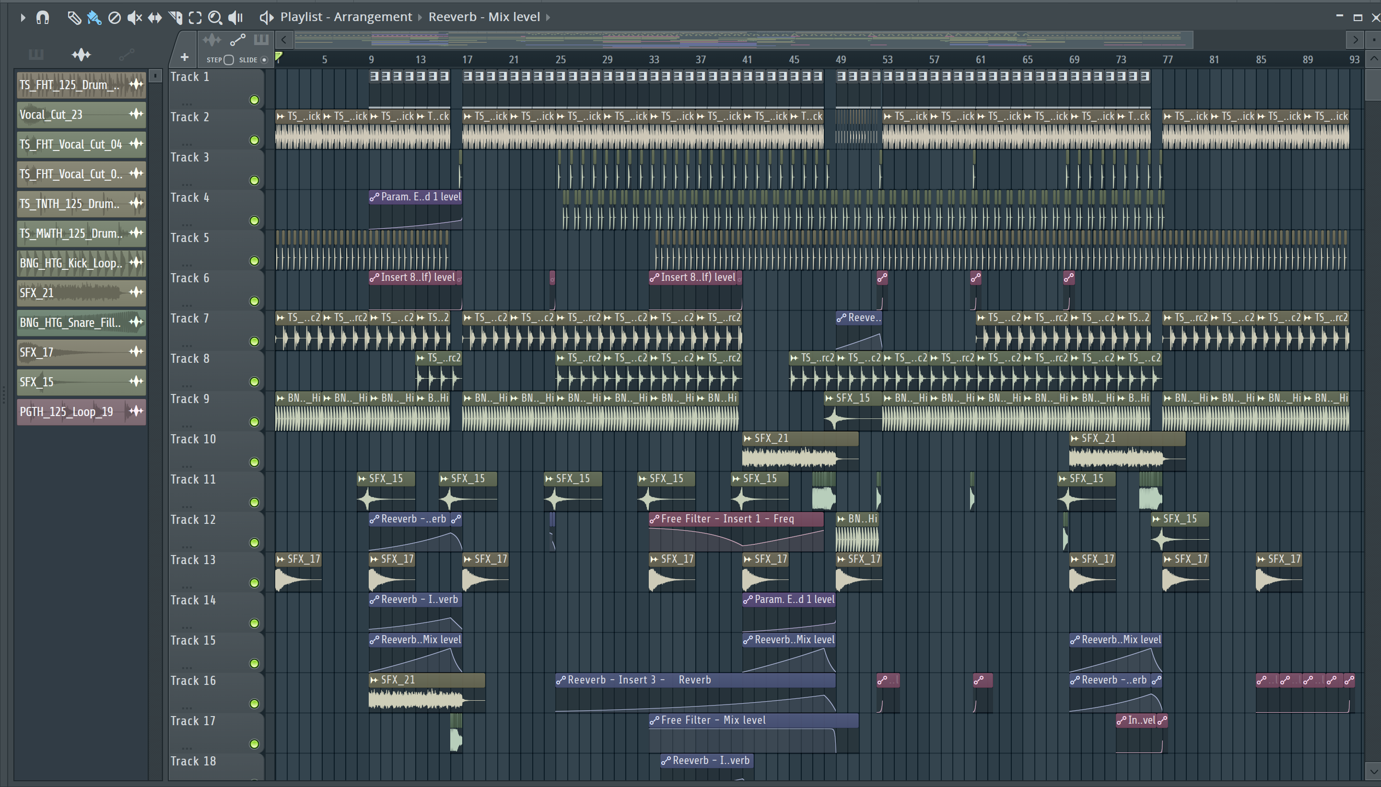The image size is (1381, 787).
Task: Select the Slip tool
Action: 155,18
